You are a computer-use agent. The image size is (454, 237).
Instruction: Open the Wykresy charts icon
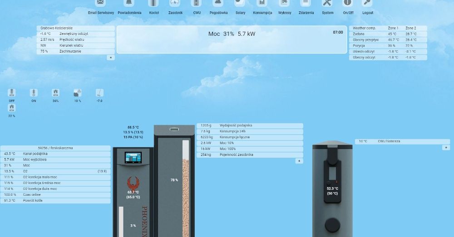(x=284, y=3)
